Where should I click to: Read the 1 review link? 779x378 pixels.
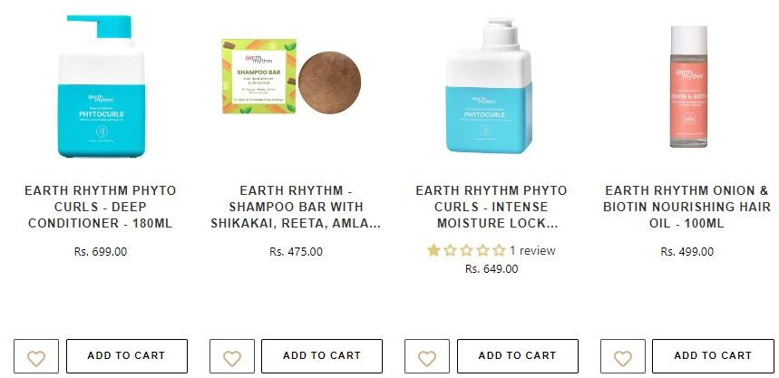(x=532, y=251)
